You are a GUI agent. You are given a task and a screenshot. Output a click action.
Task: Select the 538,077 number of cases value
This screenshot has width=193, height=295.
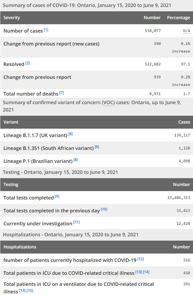tap(153, 31)
